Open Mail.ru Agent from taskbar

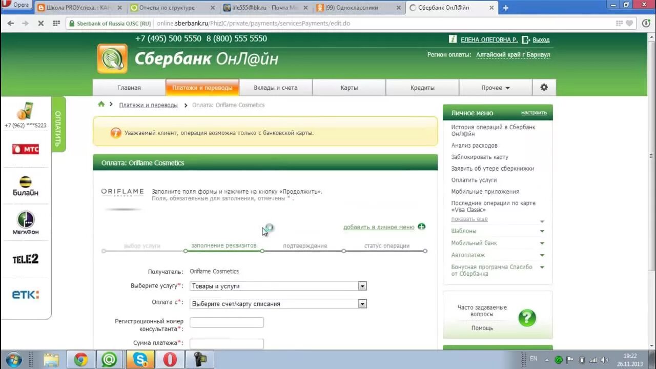(x=109, y=360)
